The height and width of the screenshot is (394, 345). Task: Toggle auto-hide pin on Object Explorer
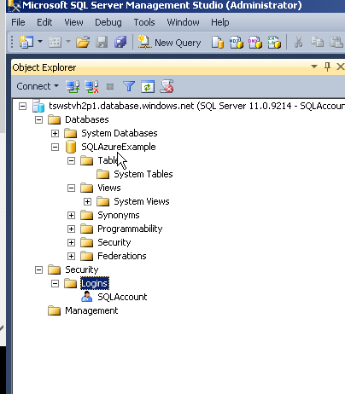pos(327,67)
